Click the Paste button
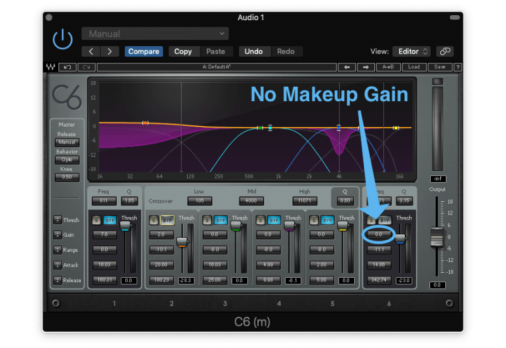 pyautogui.click(x=216, y=52)
